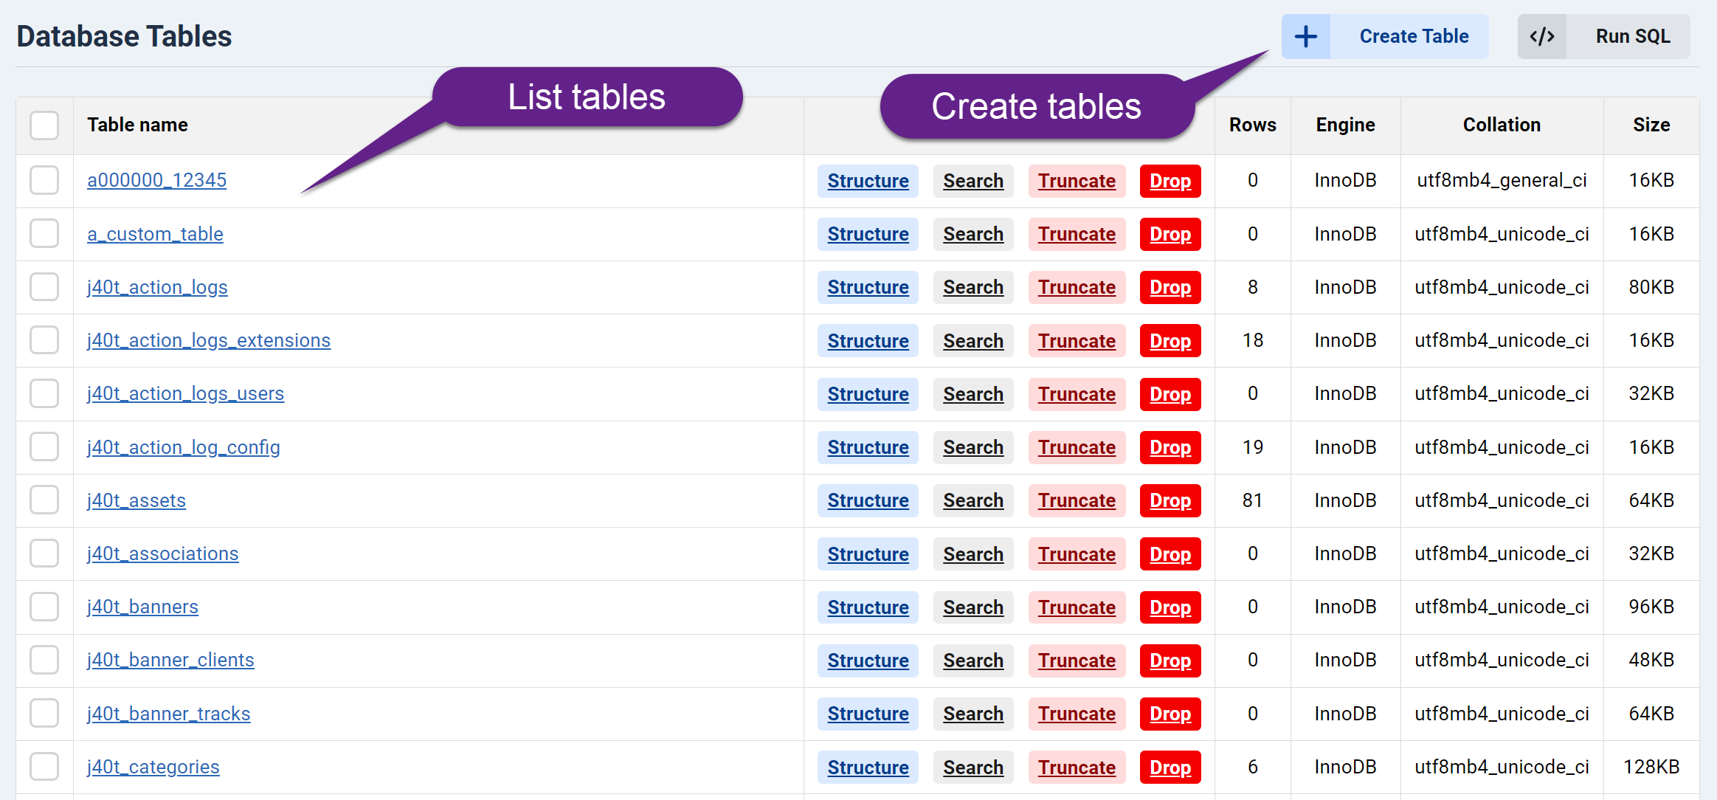Screen dimensions: 1717x800
Task: Toggle the select-all checkbox in the header
Action: coord(44,125)
